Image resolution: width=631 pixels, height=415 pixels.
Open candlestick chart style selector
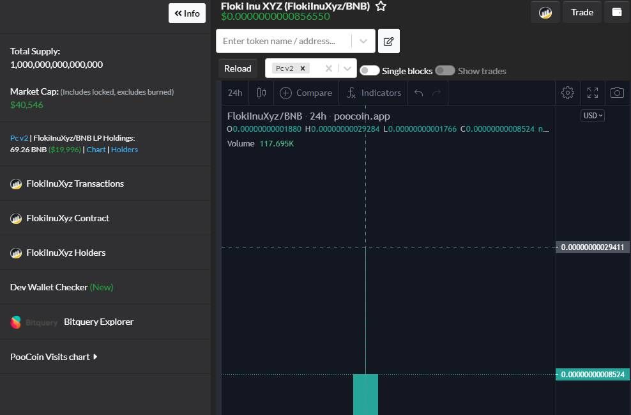pos(261,93)
